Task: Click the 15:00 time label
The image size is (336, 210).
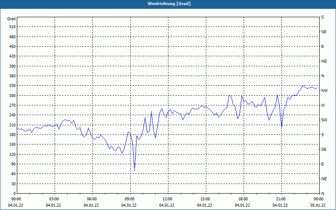Action: click(x=206, y=199)
